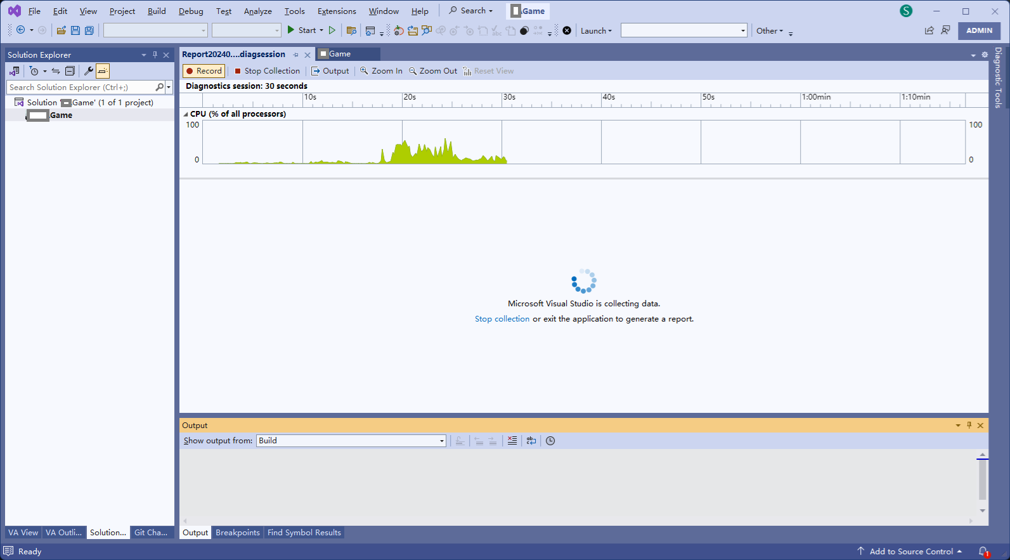Screen dimensions: 1010x560
Task: Click Sync with Active Document arrows icon
Action: [56, 71]
